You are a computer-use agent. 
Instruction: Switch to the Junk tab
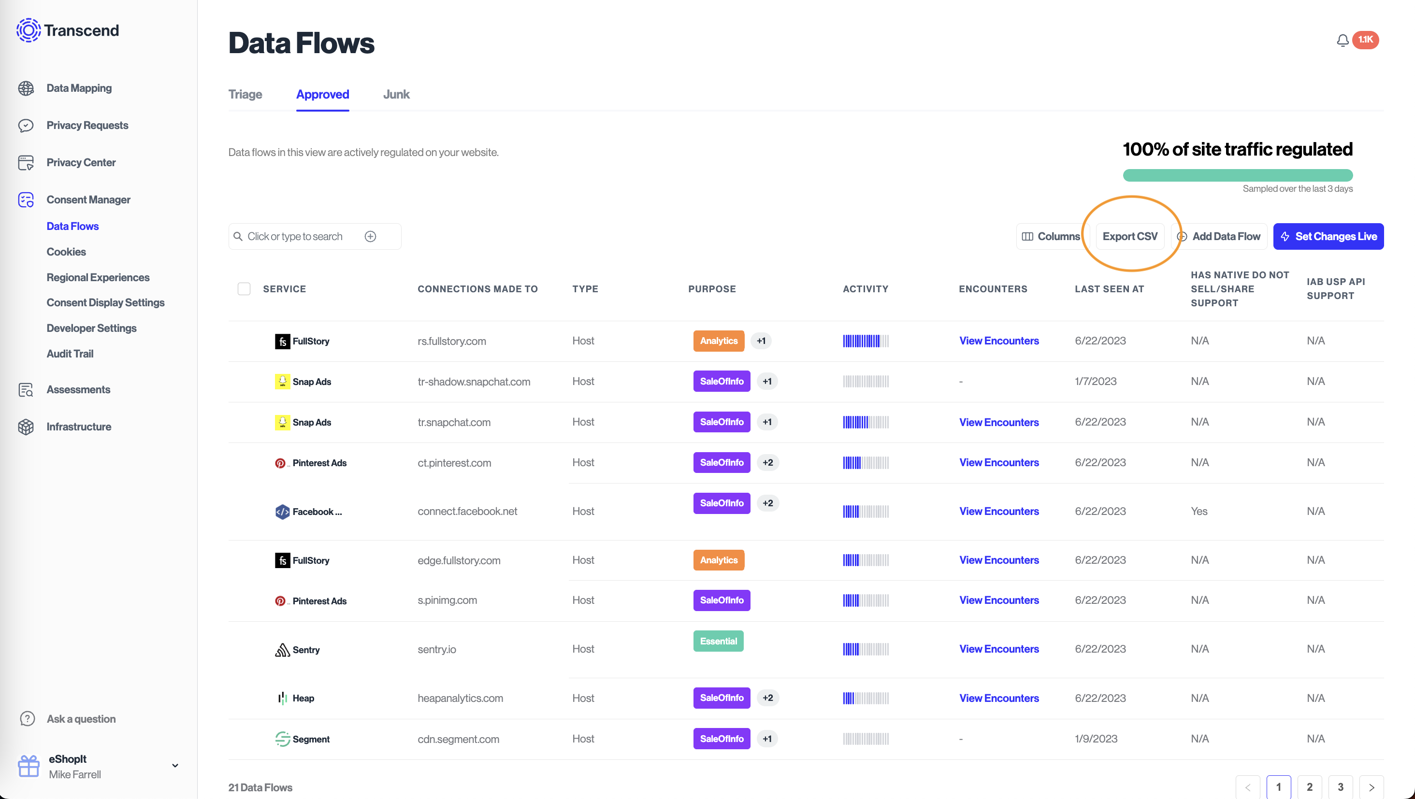(x=396, y=95)
